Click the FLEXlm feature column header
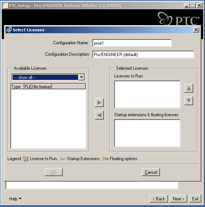The height and width of the screenshot is (207, 205). pyautogui.click(x=38, y=87)
